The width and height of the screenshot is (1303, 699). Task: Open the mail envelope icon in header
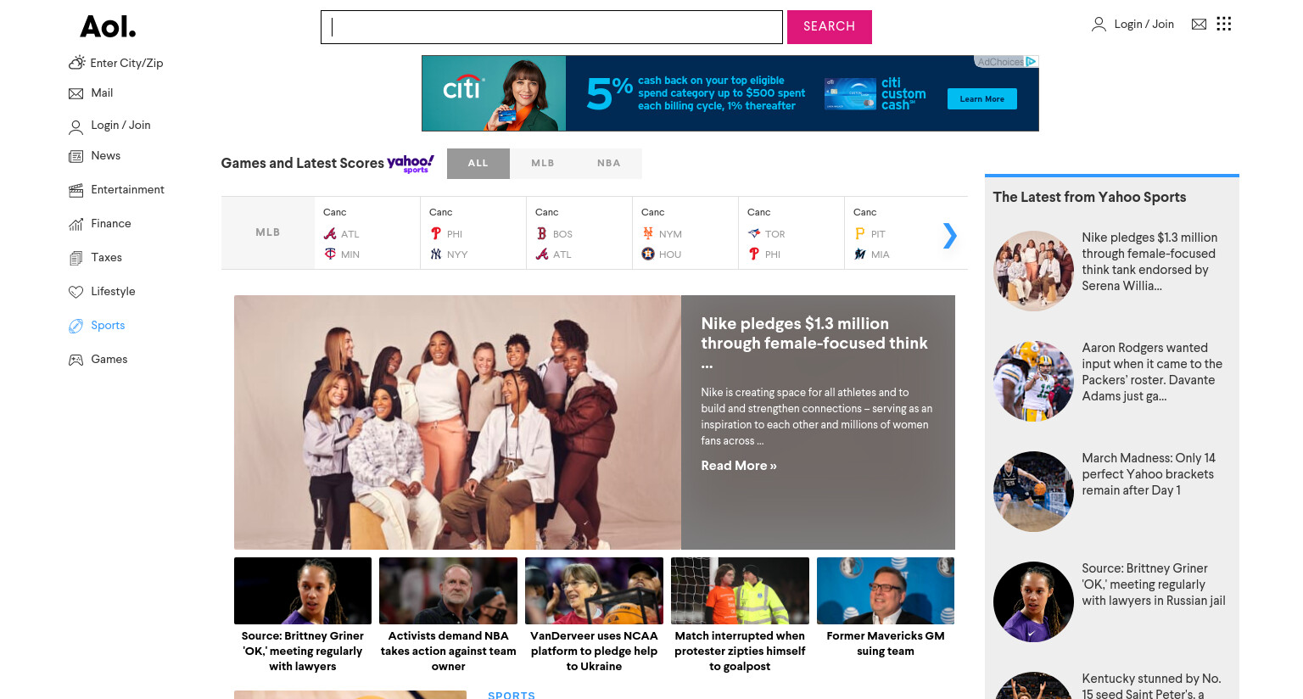point(1199,25)
